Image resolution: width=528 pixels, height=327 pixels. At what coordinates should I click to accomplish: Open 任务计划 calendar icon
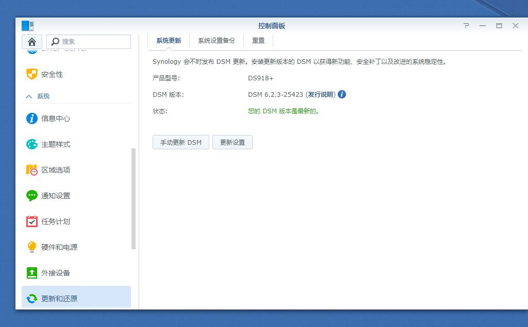coord(32,221)
